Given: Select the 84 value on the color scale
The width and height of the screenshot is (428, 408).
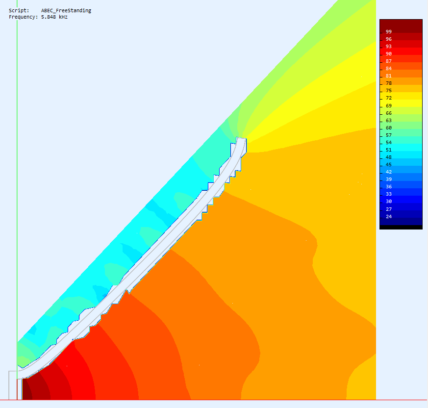Looking at the screenshot, I should click(x=389, y=68).
